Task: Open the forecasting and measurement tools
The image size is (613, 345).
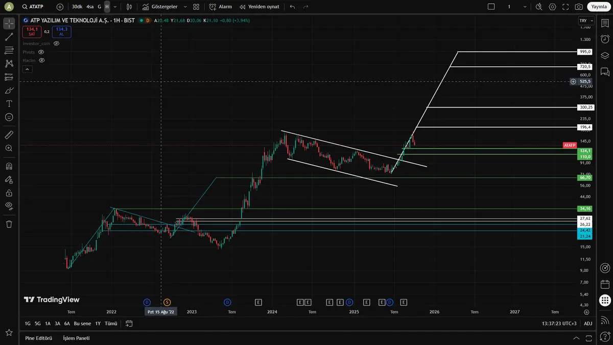Action: pyautogui.click(x=9, y=77)
